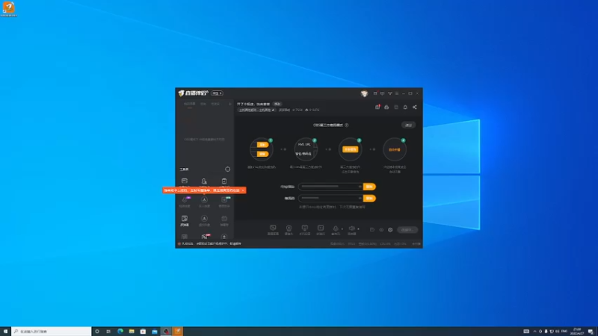Click the auto-start text in step four circle

tap(395, 150)
